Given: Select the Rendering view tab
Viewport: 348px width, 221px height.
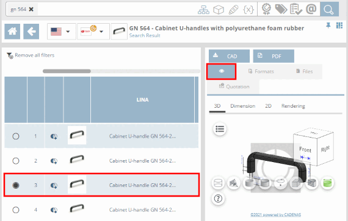Looking at the screenshot, I should (293, 106).
